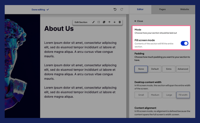Screen dimensions: 200x123
Task: Select Advanced padding option
Action: pyautogui.click(x=183, y=69)
